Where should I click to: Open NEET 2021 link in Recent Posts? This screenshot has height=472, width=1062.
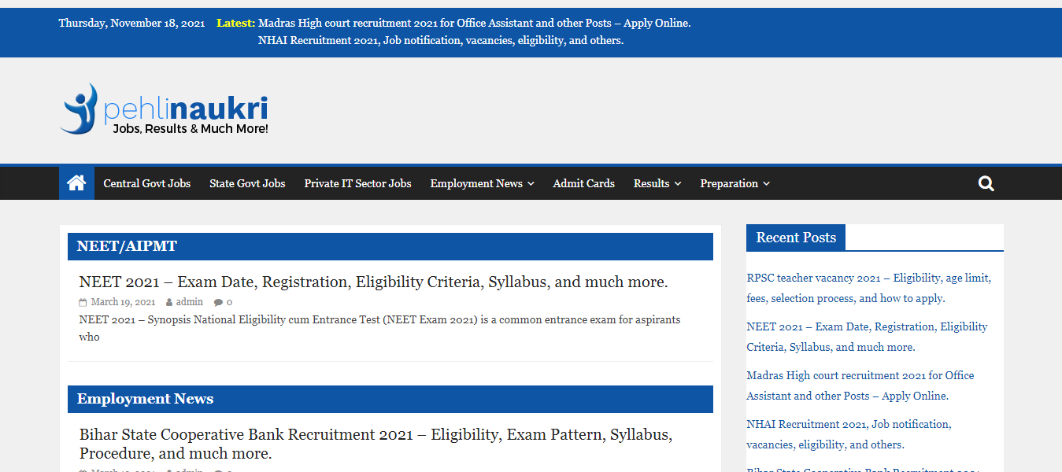click(867, 337)
